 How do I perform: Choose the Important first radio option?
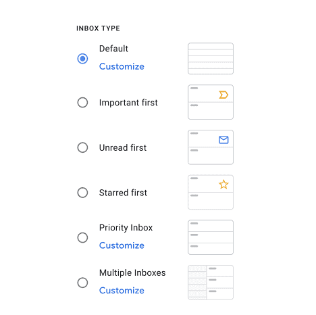[82, 103]
